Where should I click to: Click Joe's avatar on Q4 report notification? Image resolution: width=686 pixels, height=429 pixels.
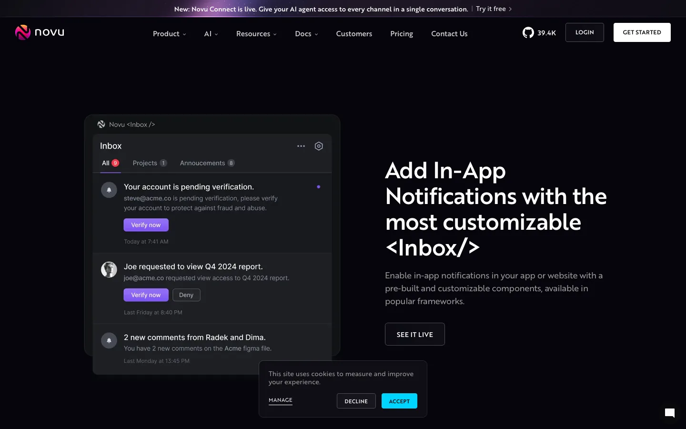pyautogui.click(x=109, y=269)
